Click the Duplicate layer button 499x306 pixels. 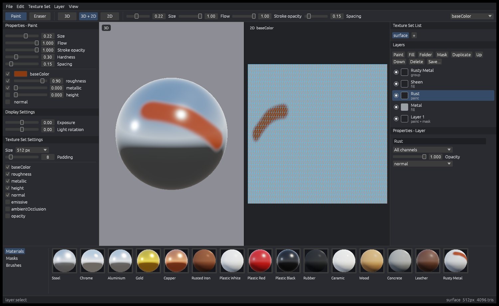tap(461, 55)
